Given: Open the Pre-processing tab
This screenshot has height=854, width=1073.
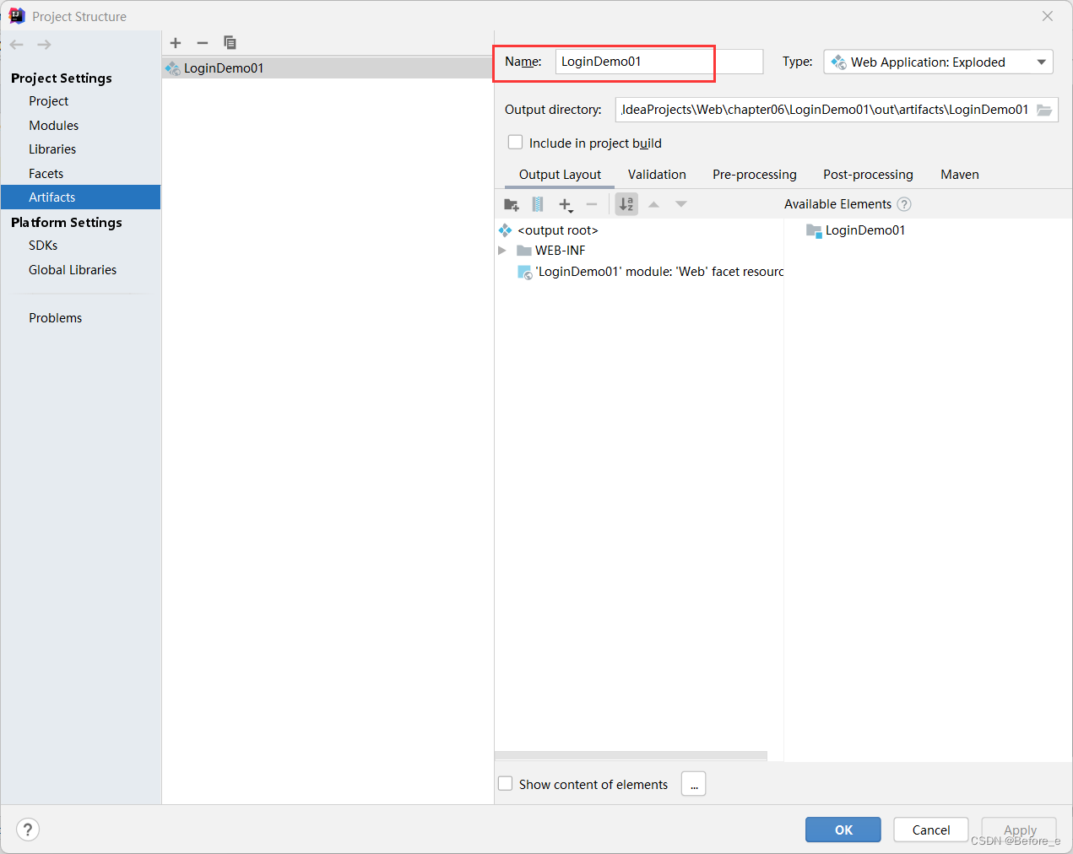Looking at the screenshot, I should pyautogui.click(x=755, y=175).
